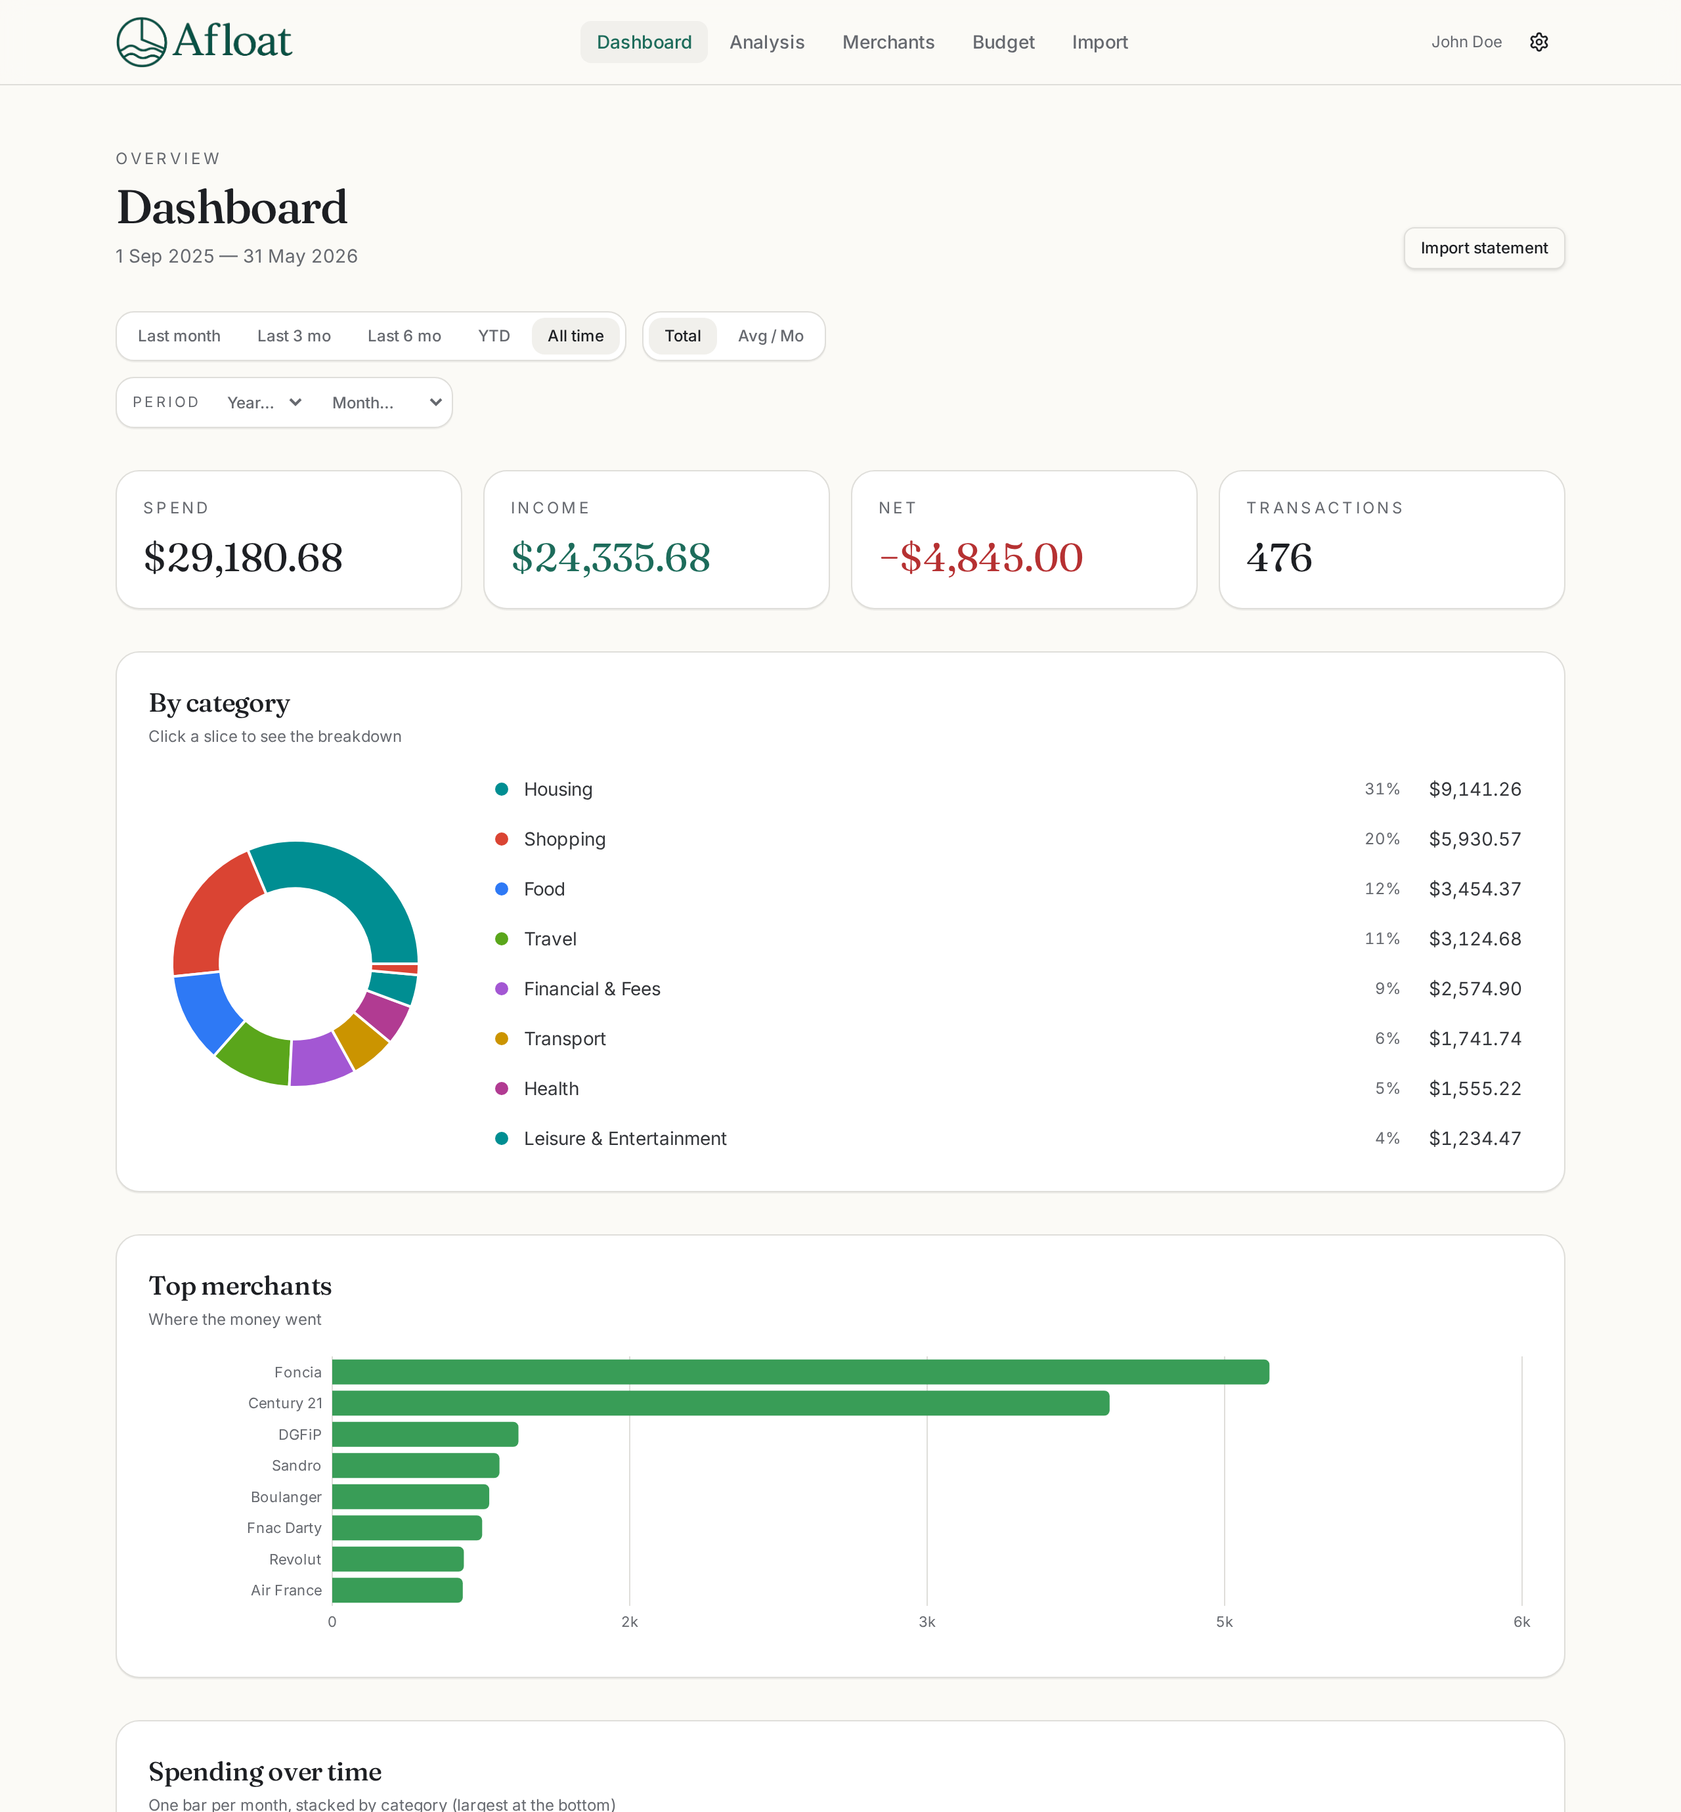Click the Net -$4,845.00 card

click(x=1023, y=540)
